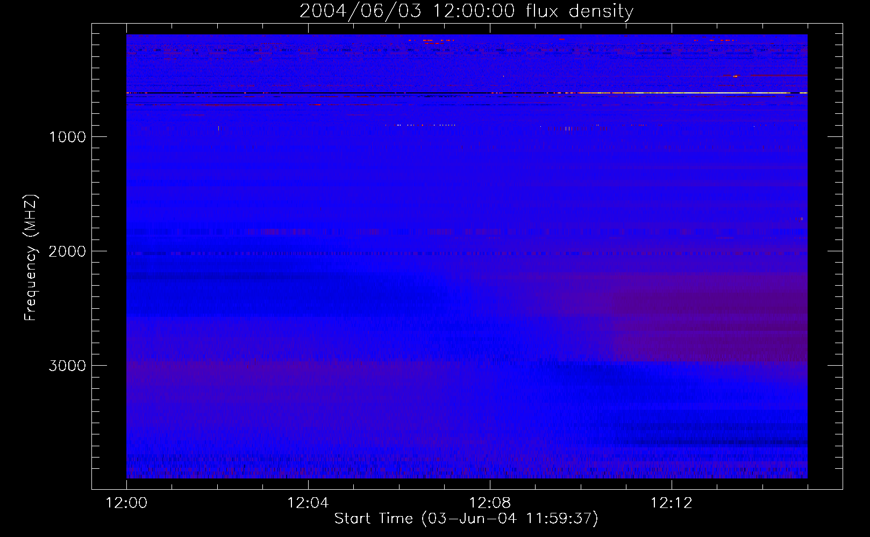Click the 'Start Time (03-Jun-04 11:59:37)' label
Viewport: 870px width, 537px height.
466,518
